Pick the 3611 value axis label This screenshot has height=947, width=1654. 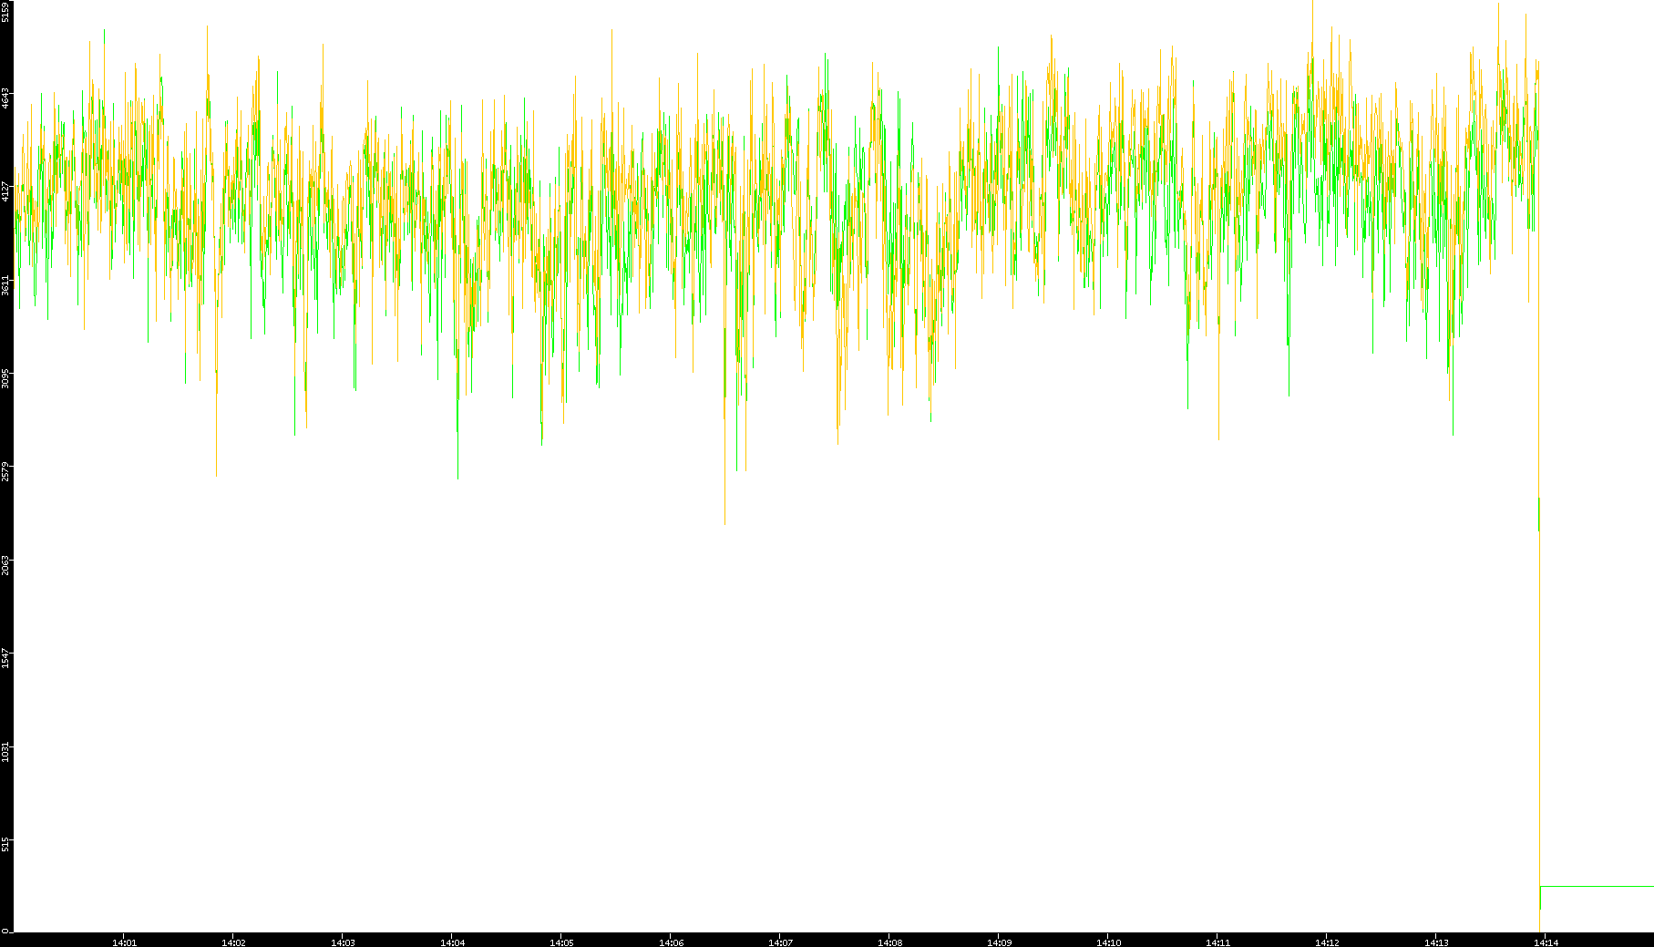(5, 285)
